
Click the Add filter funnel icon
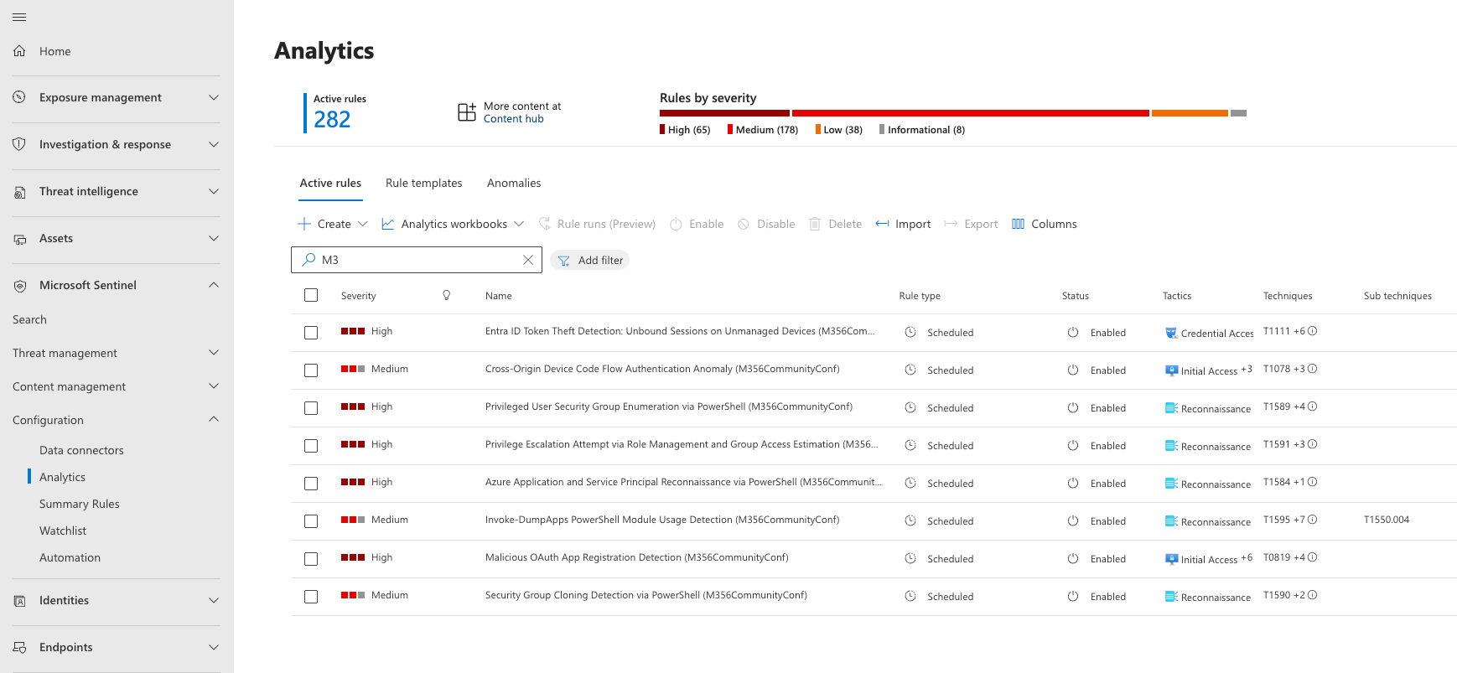click(x=564, y=261)
